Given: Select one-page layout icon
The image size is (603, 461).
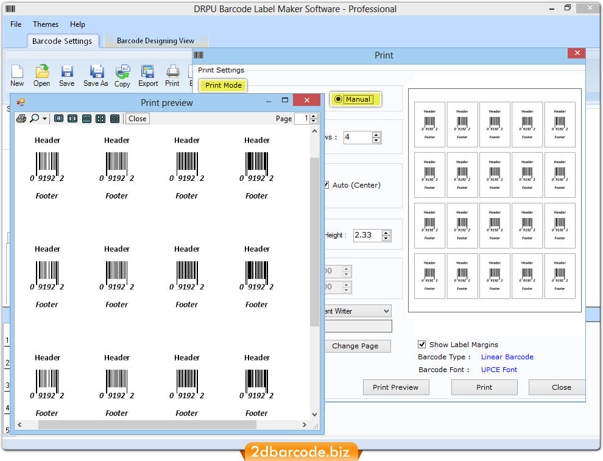Looking at the screenshot, I should (x=58, y=118).
